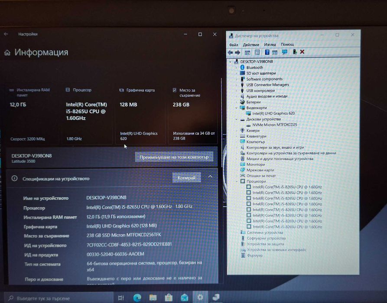Open the Изглед menu

click(270, 45)
